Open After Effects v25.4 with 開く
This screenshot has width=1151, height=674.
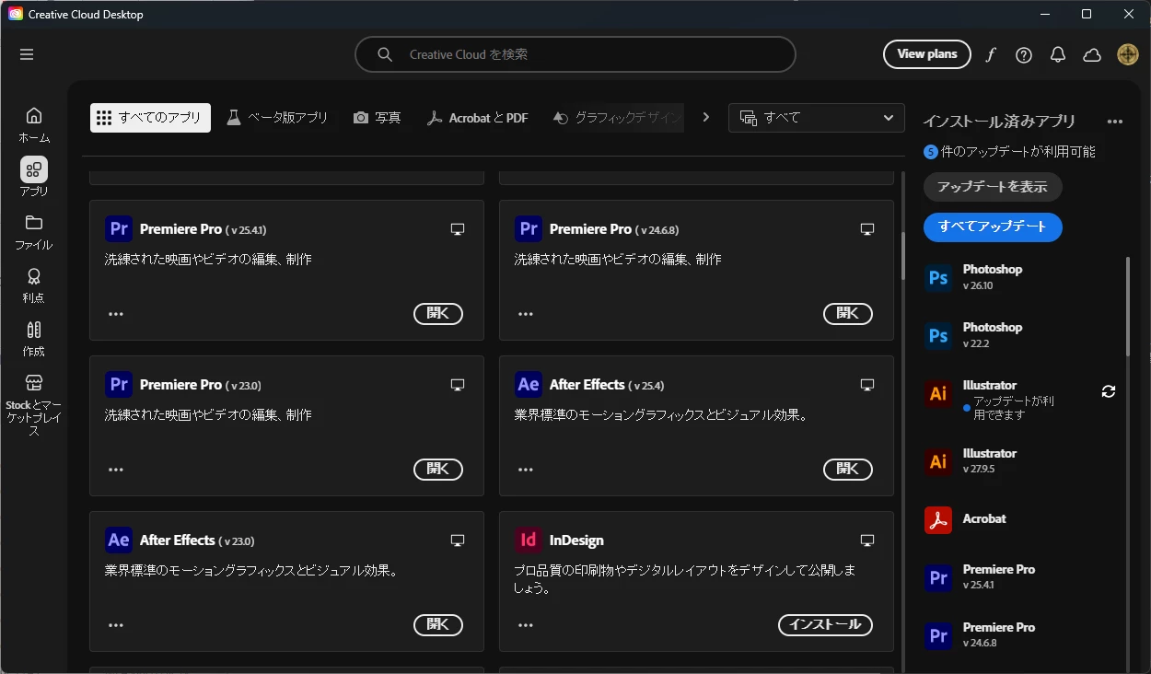pyautogui.click(x=848, y=470)
